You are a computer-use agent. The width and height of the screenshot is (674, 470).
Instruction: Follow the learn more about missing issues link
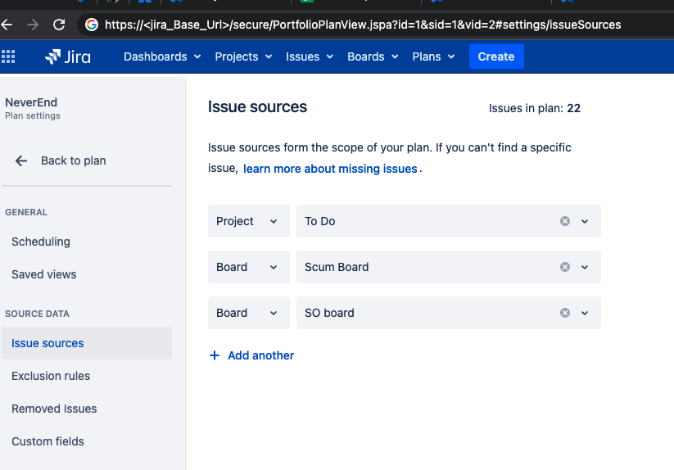coord(330,169)
